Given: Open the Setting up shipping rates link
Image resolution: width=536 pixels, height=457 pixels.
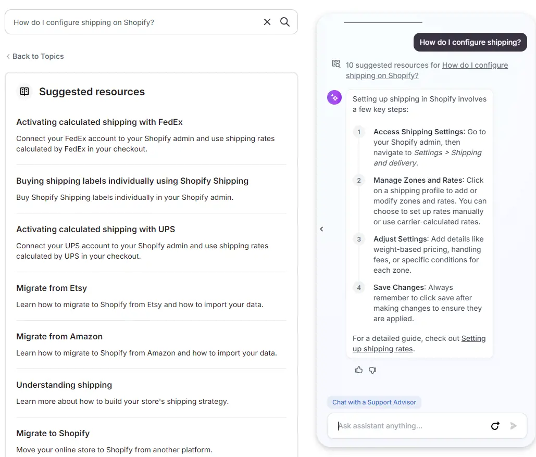Looking at the screenshot, I should pyautogui.click(x=419, y=344).
